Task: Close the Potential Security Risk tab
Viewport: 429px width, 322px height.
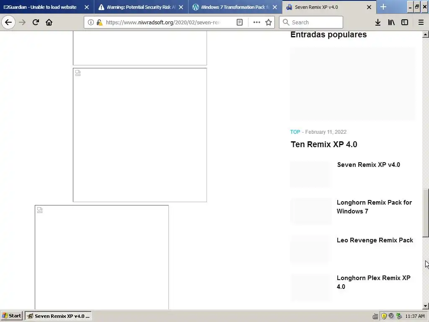Action: [181, 7]
